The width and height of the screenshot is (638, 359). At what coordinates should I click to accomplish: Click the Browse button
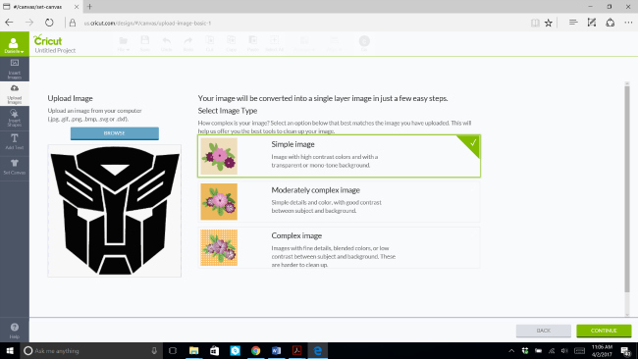point(114,133)
